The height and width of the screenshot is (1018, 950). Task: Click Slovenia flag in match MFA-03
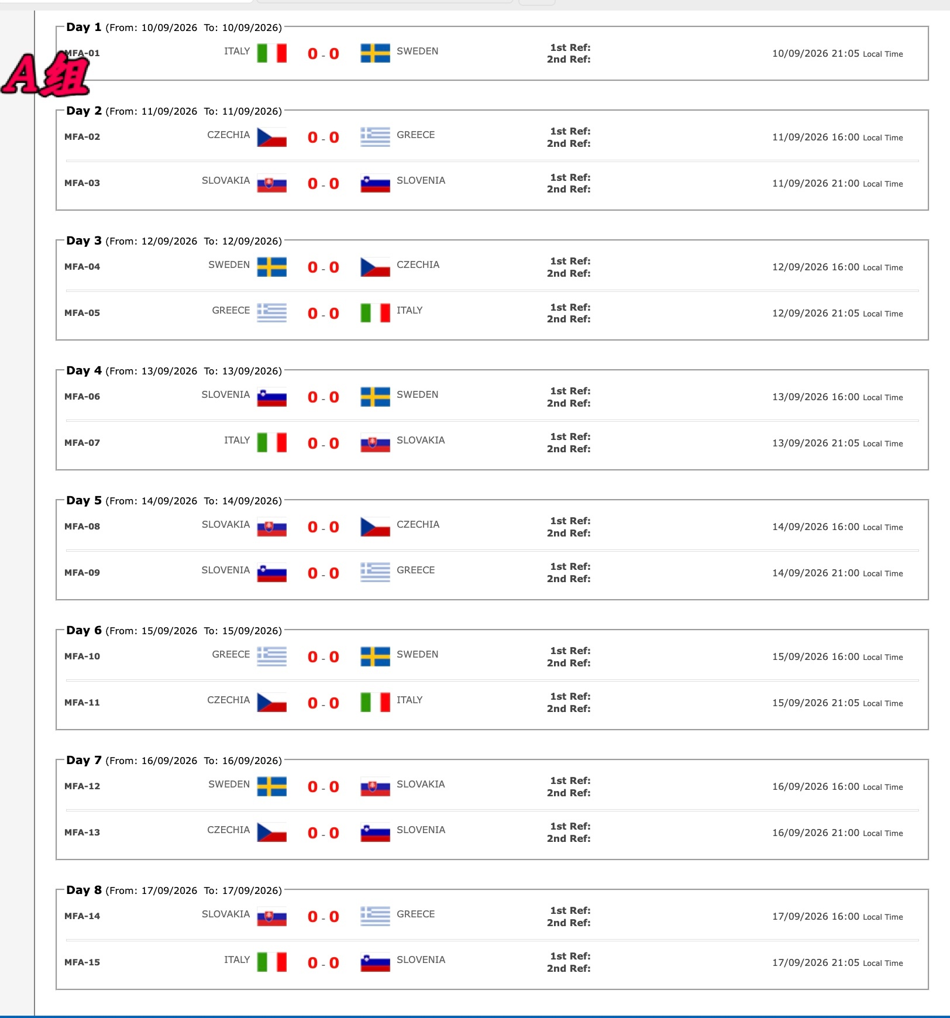tap(376, 183)
